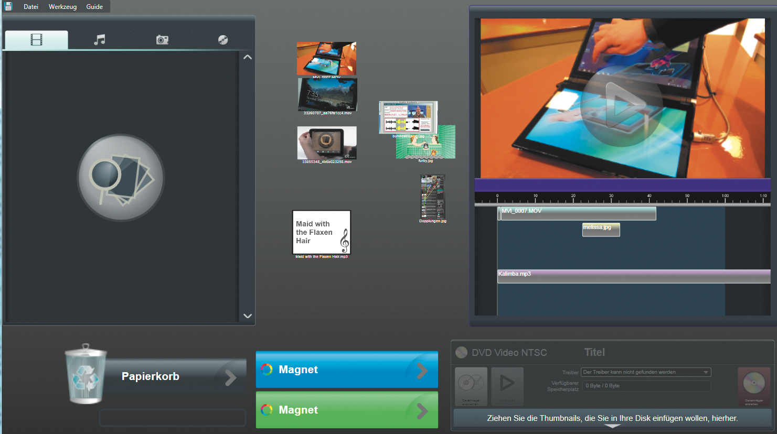This screenshot has width=777, height=434.
Task: Open the Datei menu
Action: pos(31,7)
